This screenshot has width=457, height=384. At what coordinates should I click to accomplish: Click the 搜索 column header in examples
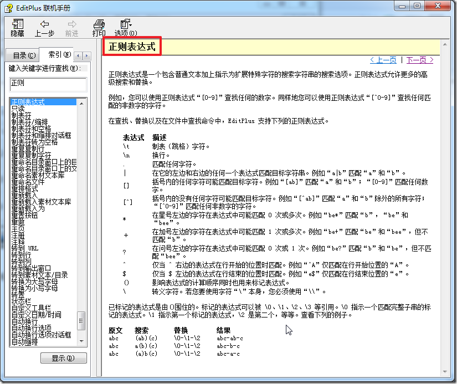pyautogui.click(x=142, y=330)
